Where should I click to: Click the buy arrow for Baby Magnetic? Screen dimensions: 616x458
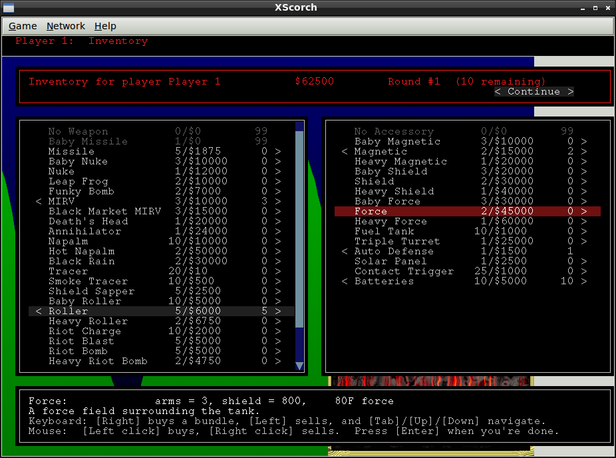click(584, 141)
